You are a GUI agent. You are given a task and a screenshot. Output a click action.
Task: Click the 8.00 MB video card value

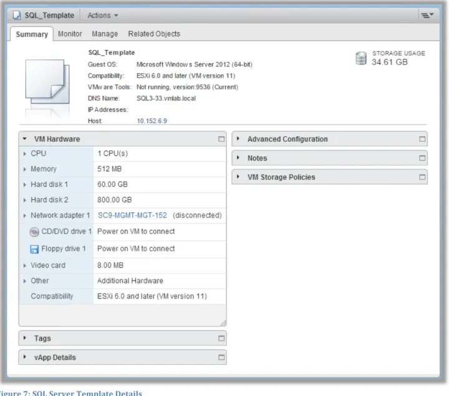110,265
